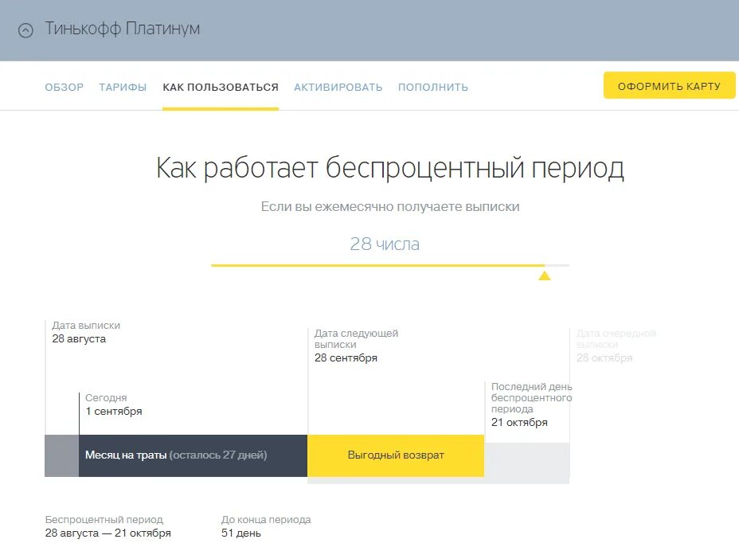The image size is (739, 543).
Task: Click the '51 день' remaining value
Action: click(240, 533)
